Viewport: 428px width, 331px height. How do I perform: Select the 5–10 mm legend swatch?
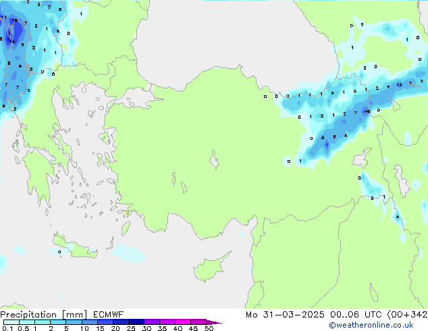[x=74, y=322]
